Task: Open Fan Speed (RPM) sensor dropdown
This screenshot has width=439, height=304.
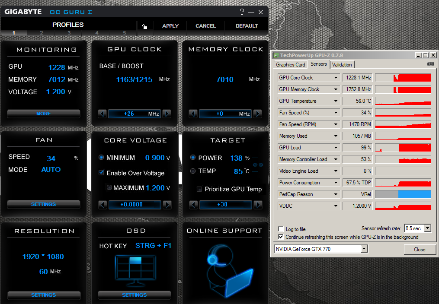Action: [x=336, y=124]
